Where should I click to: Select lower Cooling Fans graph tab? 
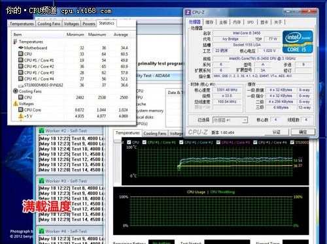155,134
